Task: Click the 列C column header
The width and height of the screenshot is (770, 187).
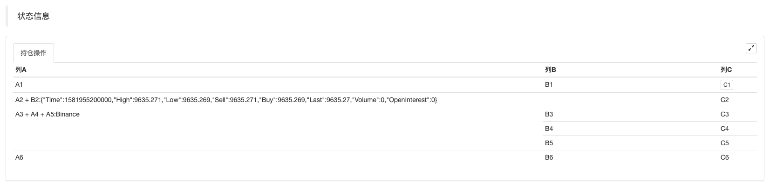Action: [x=726, y=70]
